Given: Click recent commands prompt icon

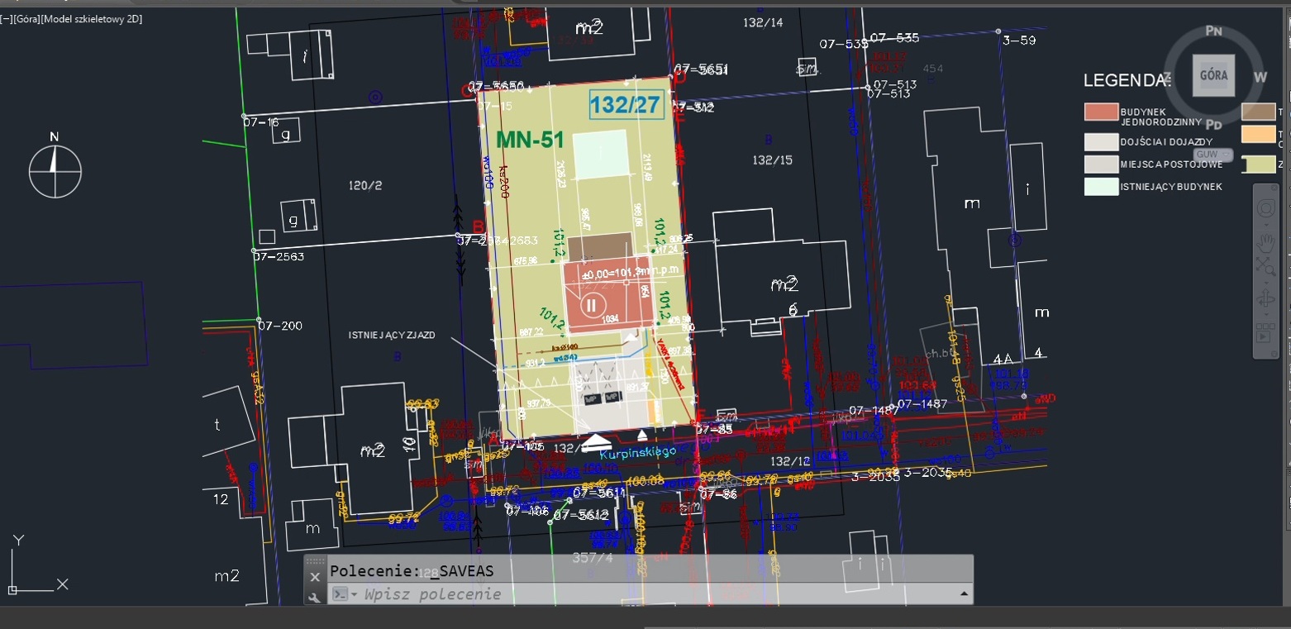Looking at the screenshot, I should tap(342, 594).
